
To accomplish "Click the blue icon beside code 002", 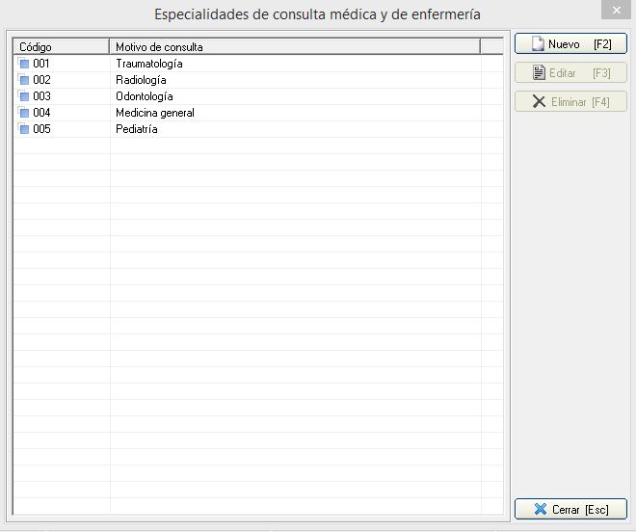I will click(x=24, y=80).
